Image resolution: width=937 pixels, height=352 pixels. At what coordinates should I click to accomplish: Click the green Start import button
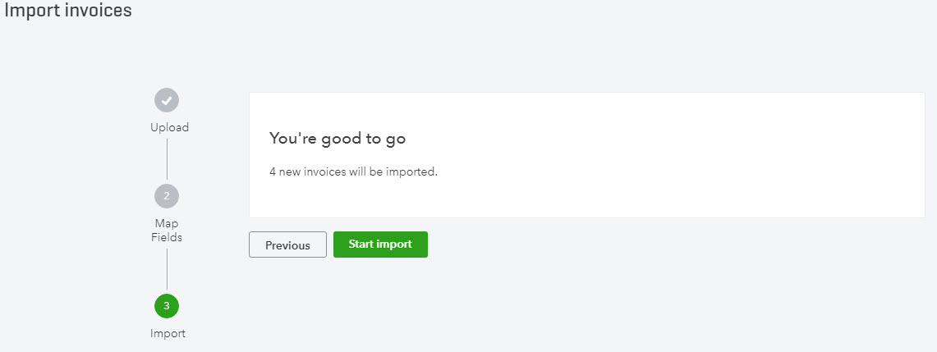coord(381,245)
